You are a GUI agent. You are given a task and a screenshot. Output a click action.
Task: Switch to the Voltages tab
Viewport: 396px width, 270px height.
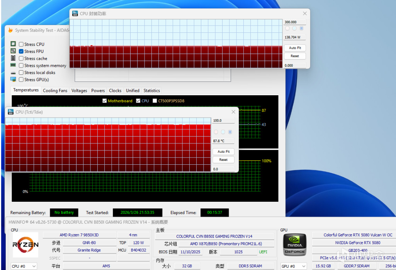[79, 91]
